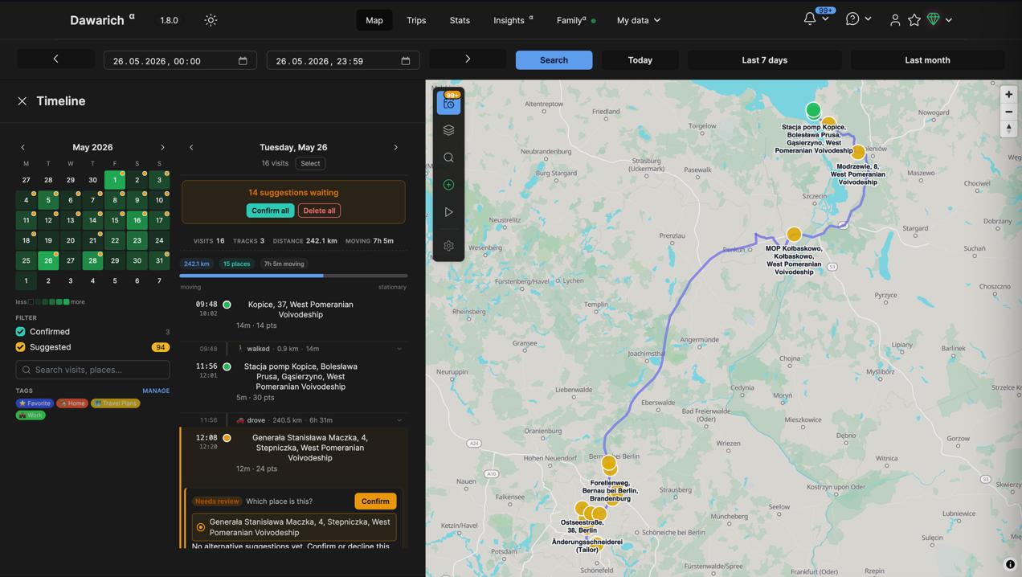Toggle the light/dark theme sun icon
The width and height of the screenshot is (1022, 577).
(211, 20)
